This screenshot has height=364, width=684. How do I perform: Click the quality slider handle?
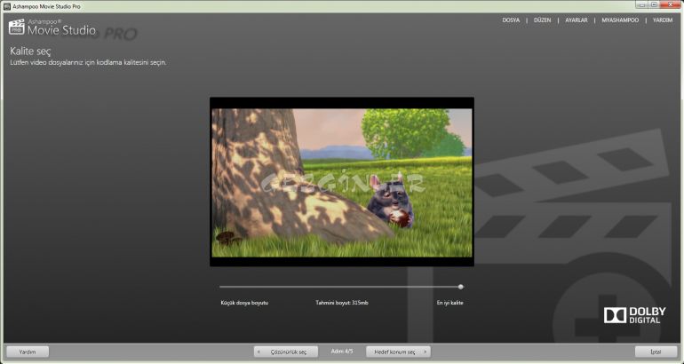coord(461,287)
